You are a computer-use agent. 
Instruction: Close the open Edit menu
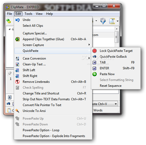[18, 14]
